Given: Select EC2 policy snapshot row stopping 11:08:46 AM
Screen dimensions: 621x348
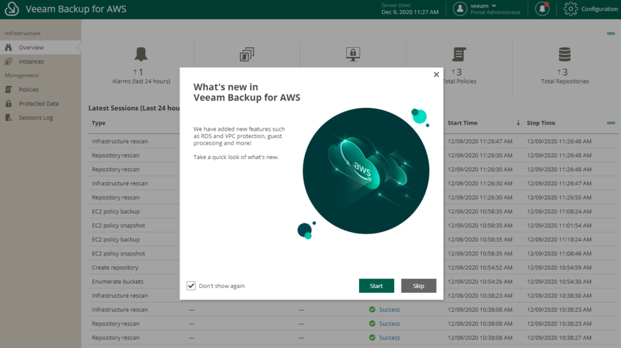Looking at the screenshot, I should [x=352, y=254].
